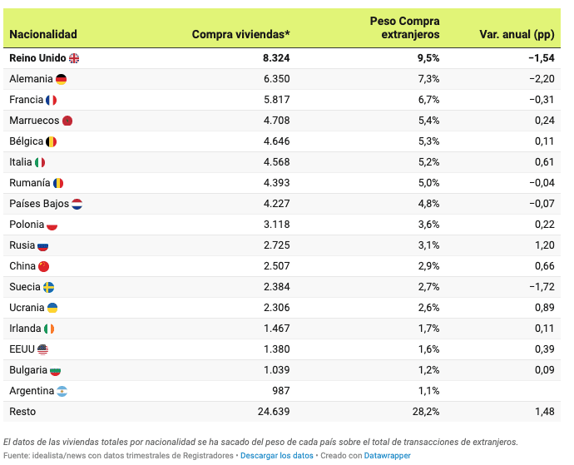
Task: Sort by Var. anual (pp) header
Action: [517, 34]
